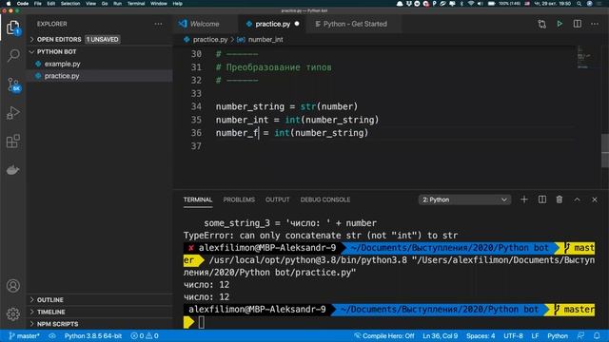Click LF line ending in status bar

pyautogui.click(x=535, y=335)
